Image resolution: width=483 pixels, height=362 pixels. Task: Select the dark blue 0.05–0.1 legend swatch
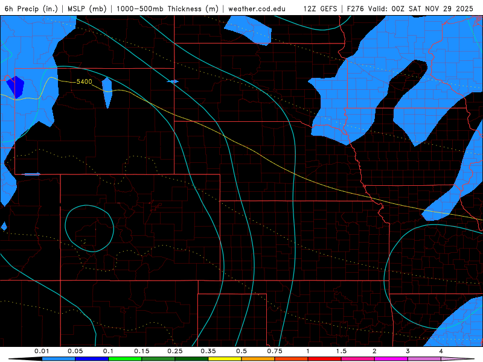pyautogui.click(x=92, y=359)
